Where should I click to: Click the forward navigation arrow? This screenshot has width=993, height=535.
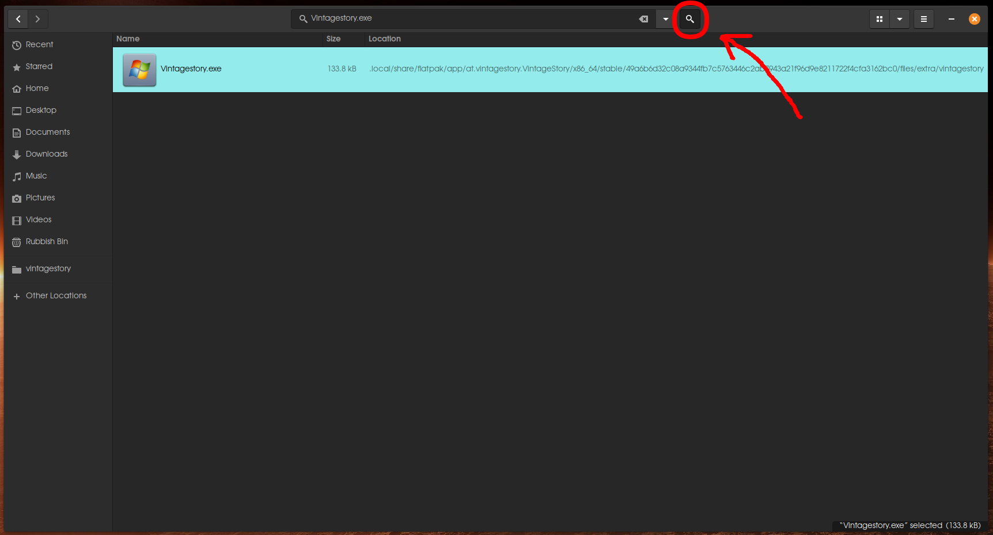[x=37, y=19]
